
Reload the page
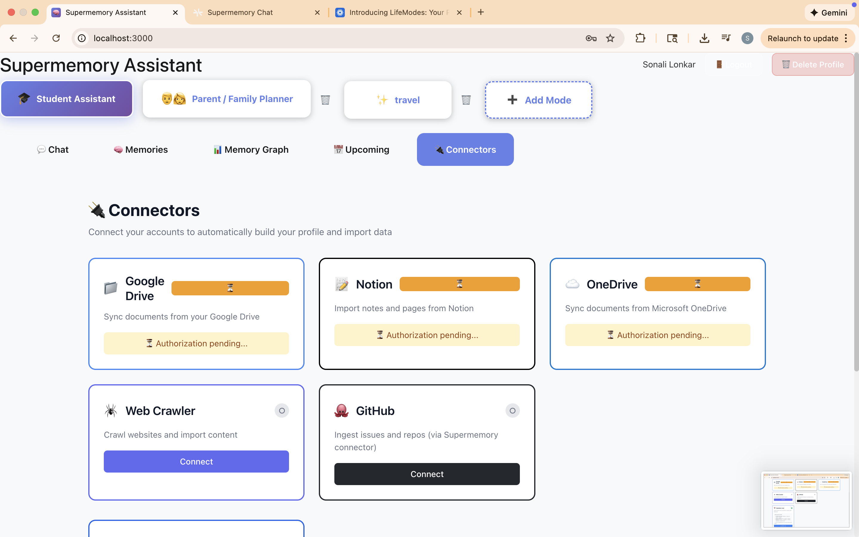coord(56,38)
